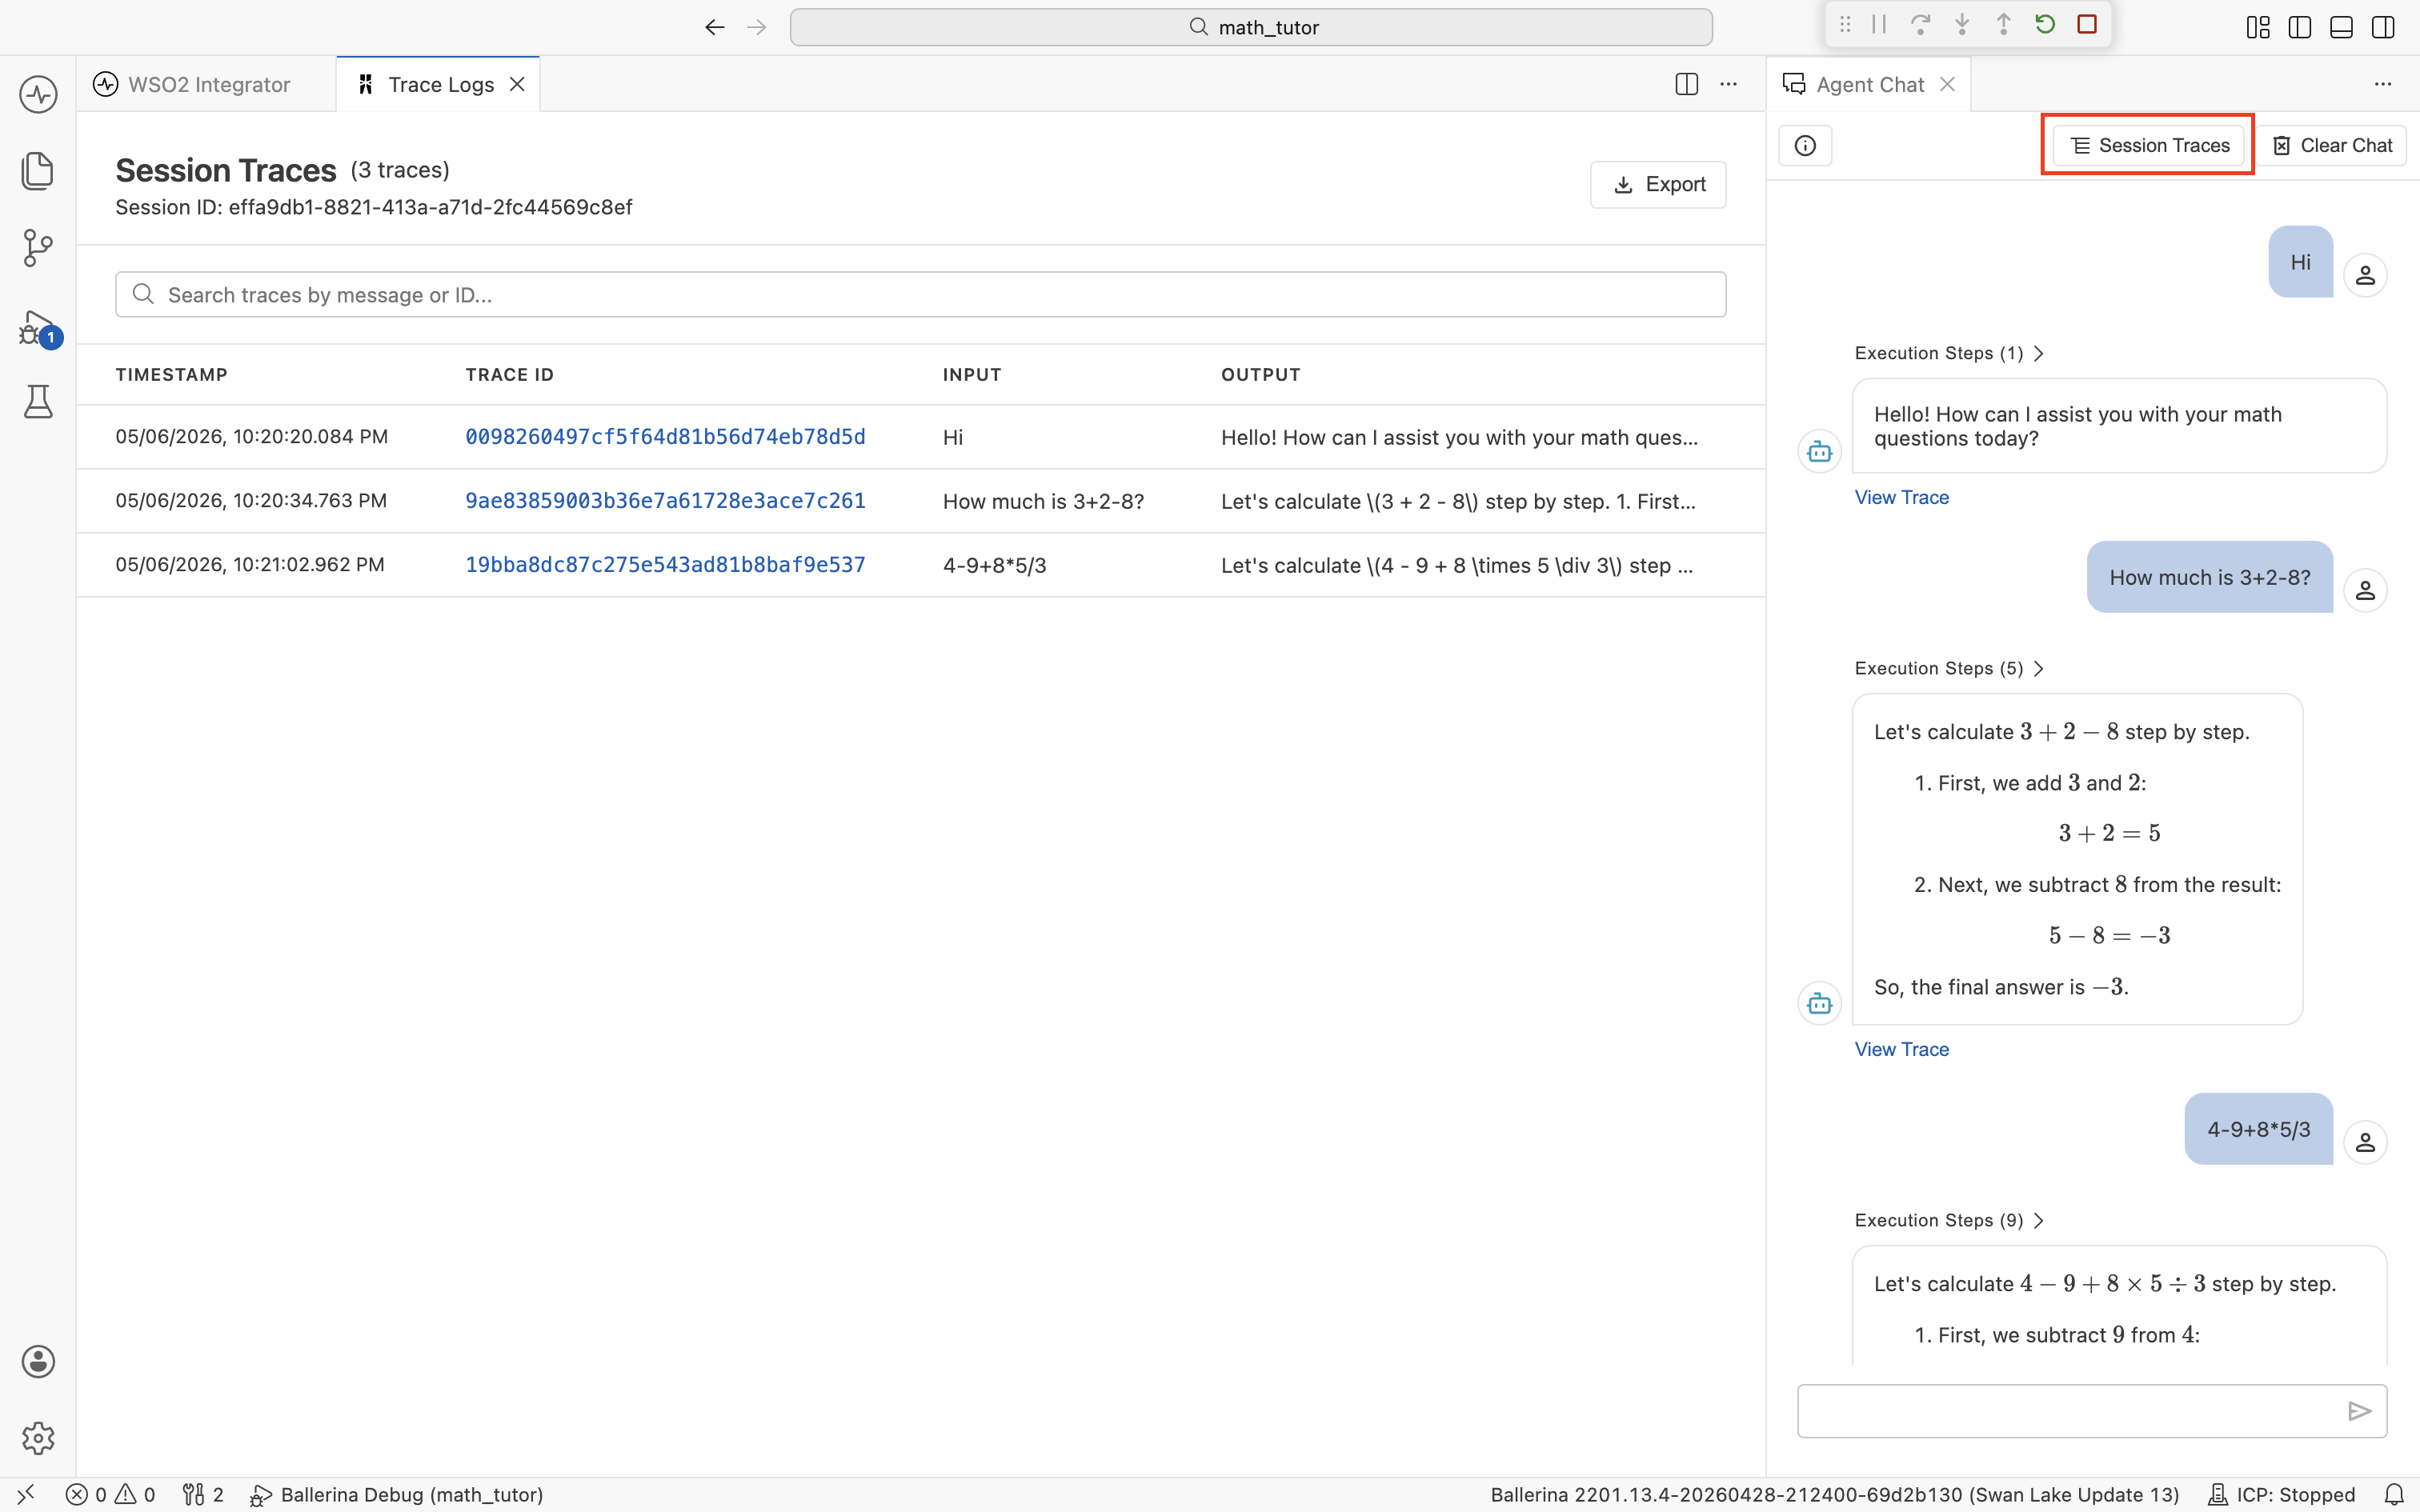Step out in the debug toolbar

point(2004,24)
